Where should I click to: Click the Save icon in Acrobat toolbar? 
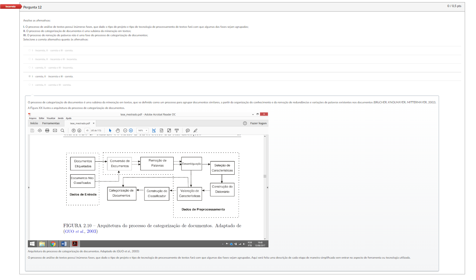(32, 130)
